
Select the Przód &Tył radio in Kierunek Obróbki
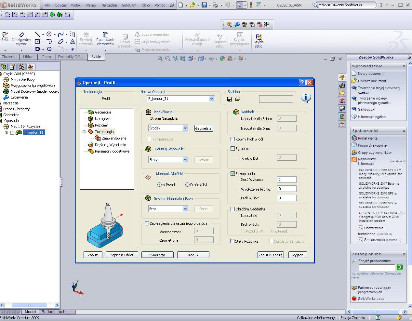pos(187,185)
